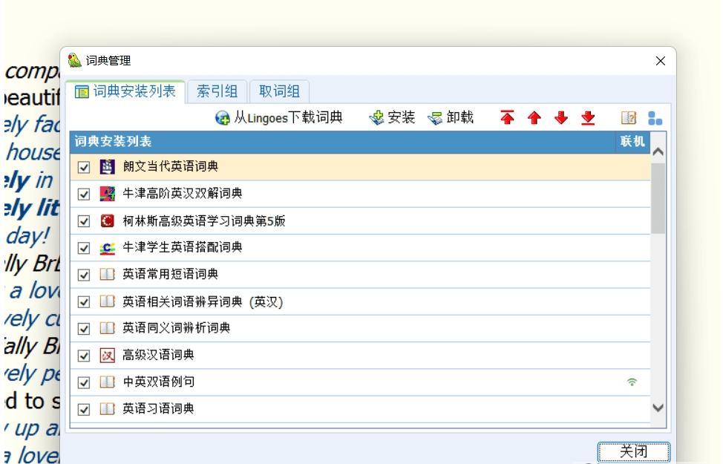Viewport: 723px width, 464px height.
Task: Click the 关闭 button
Action: [x=633, y=452]
